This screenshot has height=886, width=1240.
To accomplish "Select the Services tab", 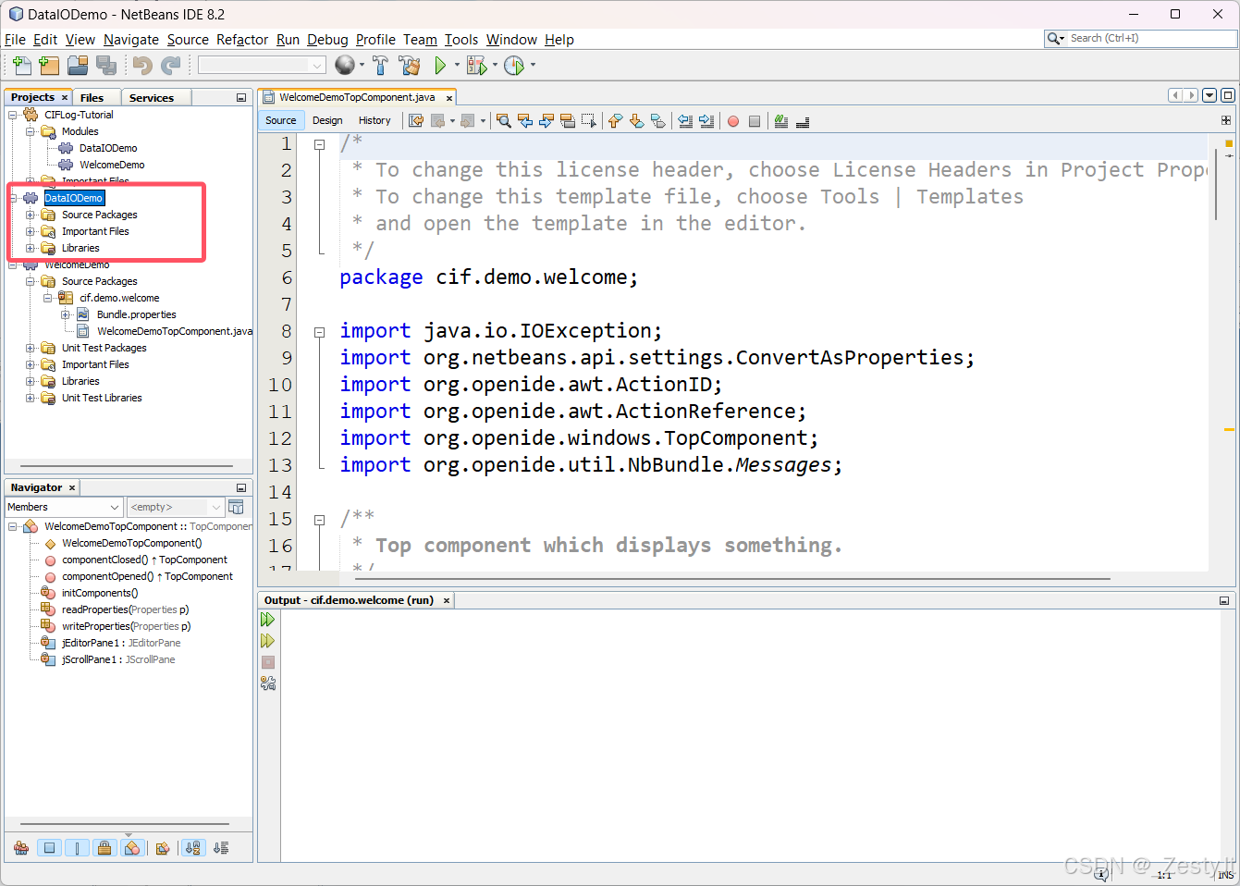I will point(153,97).
